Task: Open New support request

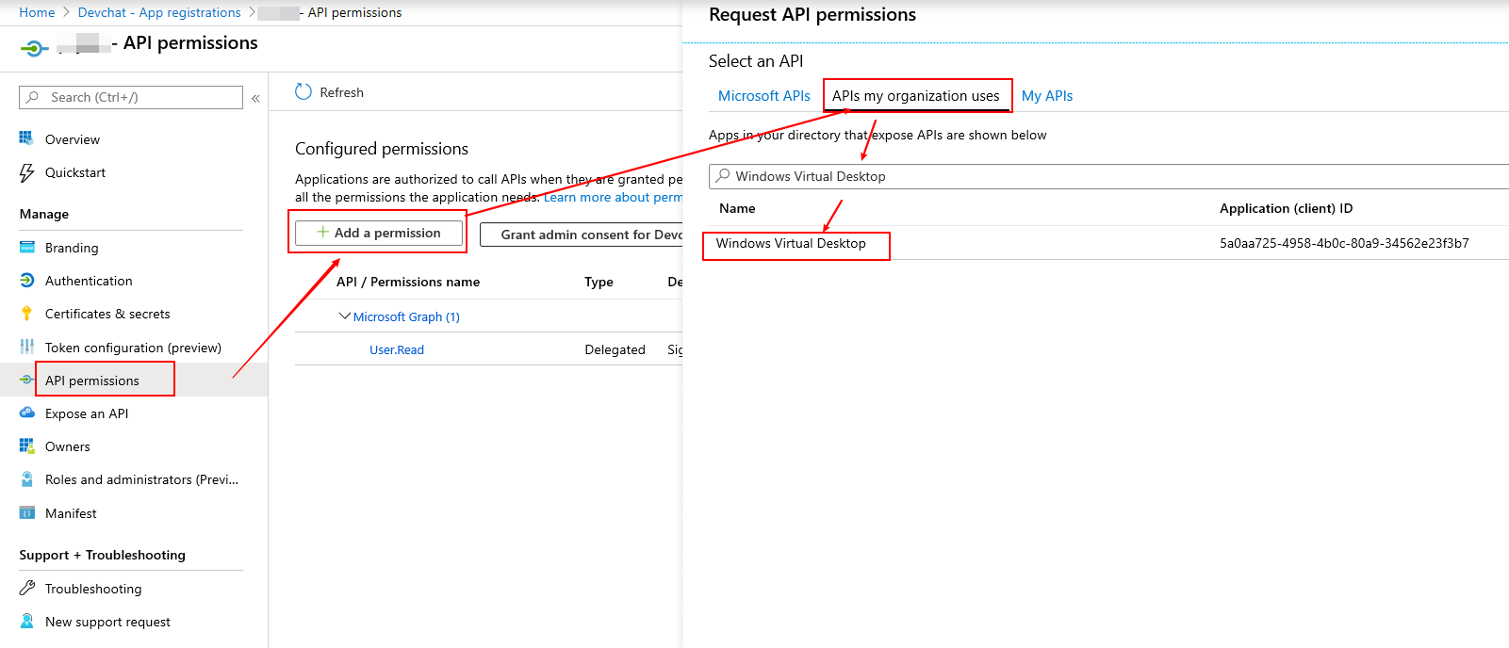Action: coord(107,622)
